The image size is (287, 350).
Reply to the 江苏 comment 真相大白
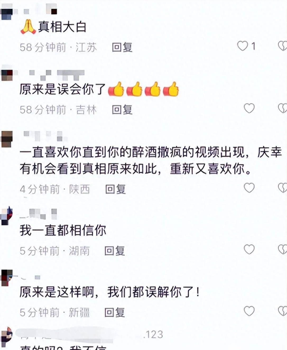122,47
